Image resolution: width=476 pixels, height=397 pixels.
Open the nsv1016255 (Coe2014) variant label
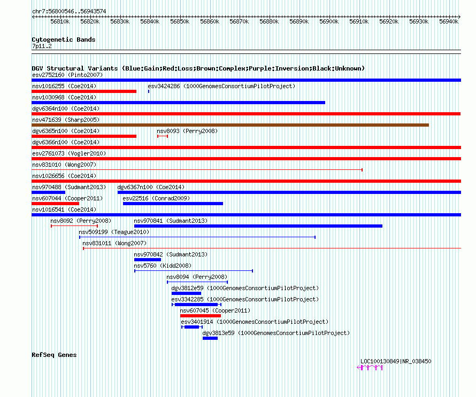[x=64, y=86]
